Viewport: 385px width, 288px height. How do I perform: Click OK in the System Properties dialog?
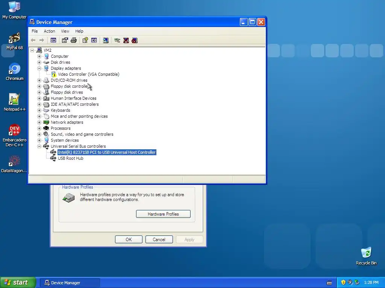coord(129,240)
